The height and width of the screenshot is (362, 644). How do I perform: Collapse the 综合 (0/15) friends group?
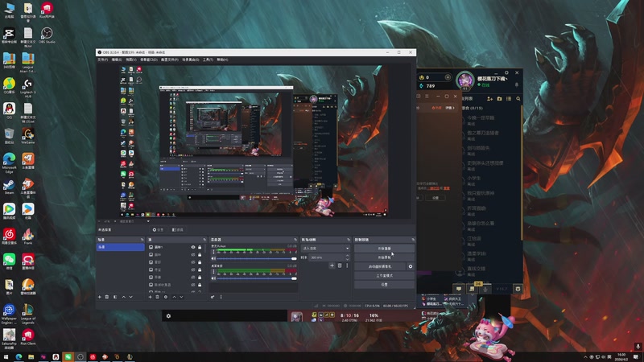(472, 108)
